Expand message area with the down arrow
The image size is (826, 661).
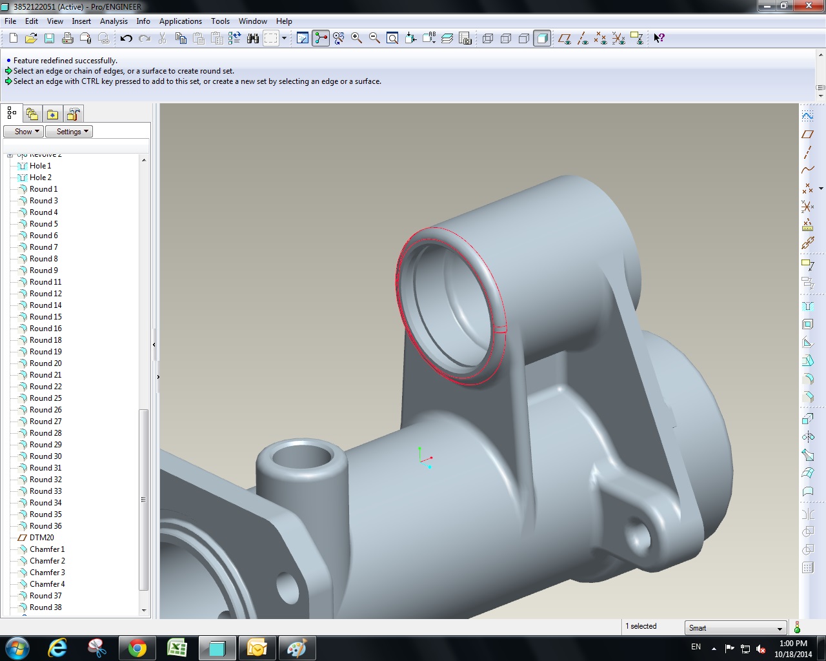(821, 96)
